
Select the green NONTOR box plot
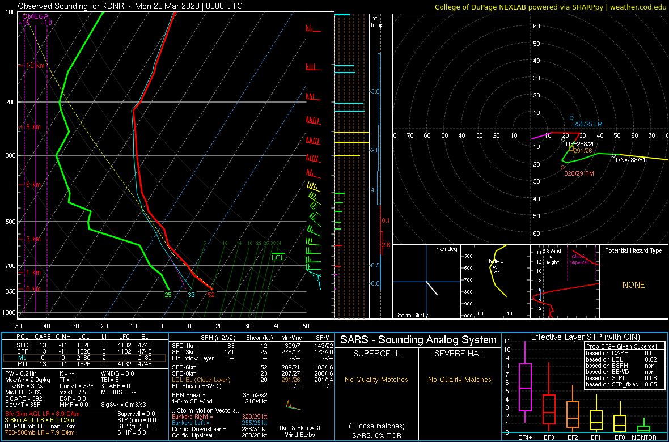pos(644,424)
